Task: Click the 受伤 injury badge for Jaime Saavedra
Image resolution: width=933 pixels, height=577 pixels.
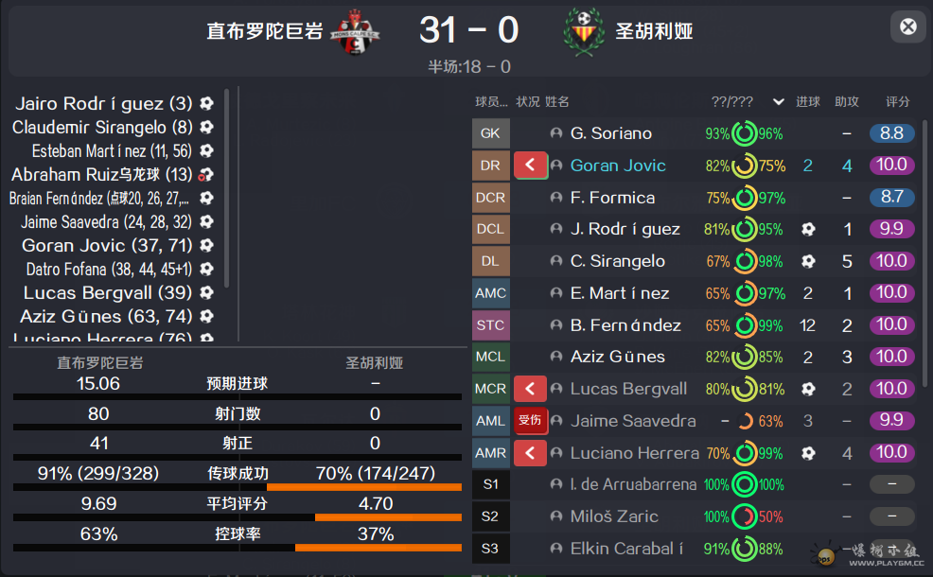Action: pos(530,421)
